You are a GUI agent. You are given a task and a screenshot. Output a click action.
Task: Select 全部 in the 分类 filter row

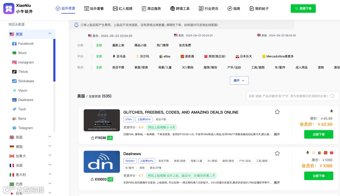point(99,45)
